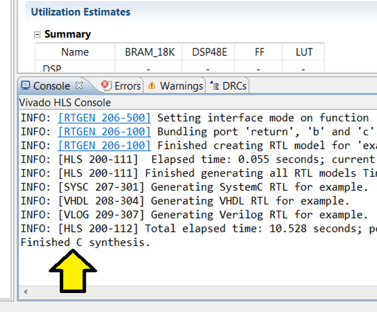Click the DSP48E column header
377x312 pixels.
[209, 52]
